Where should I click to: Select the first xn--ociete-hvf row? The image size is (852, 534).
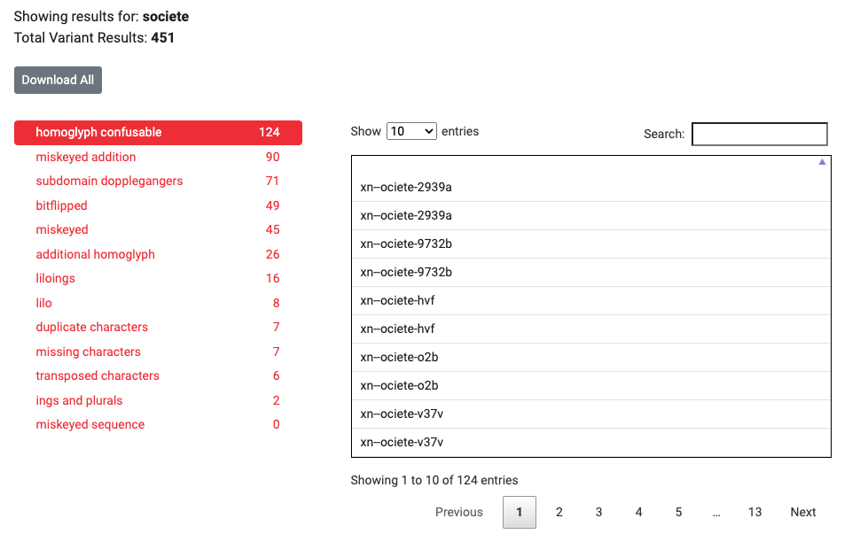click(x=397, y=300)
